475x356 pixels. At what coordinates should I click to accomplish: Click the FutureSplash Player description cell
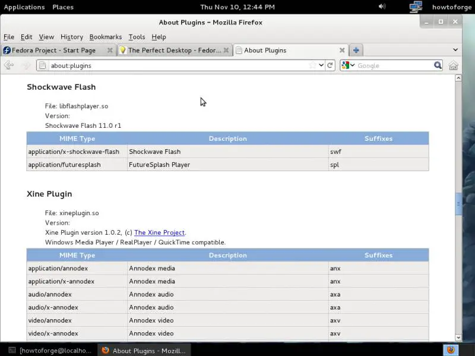click(228, 165)
